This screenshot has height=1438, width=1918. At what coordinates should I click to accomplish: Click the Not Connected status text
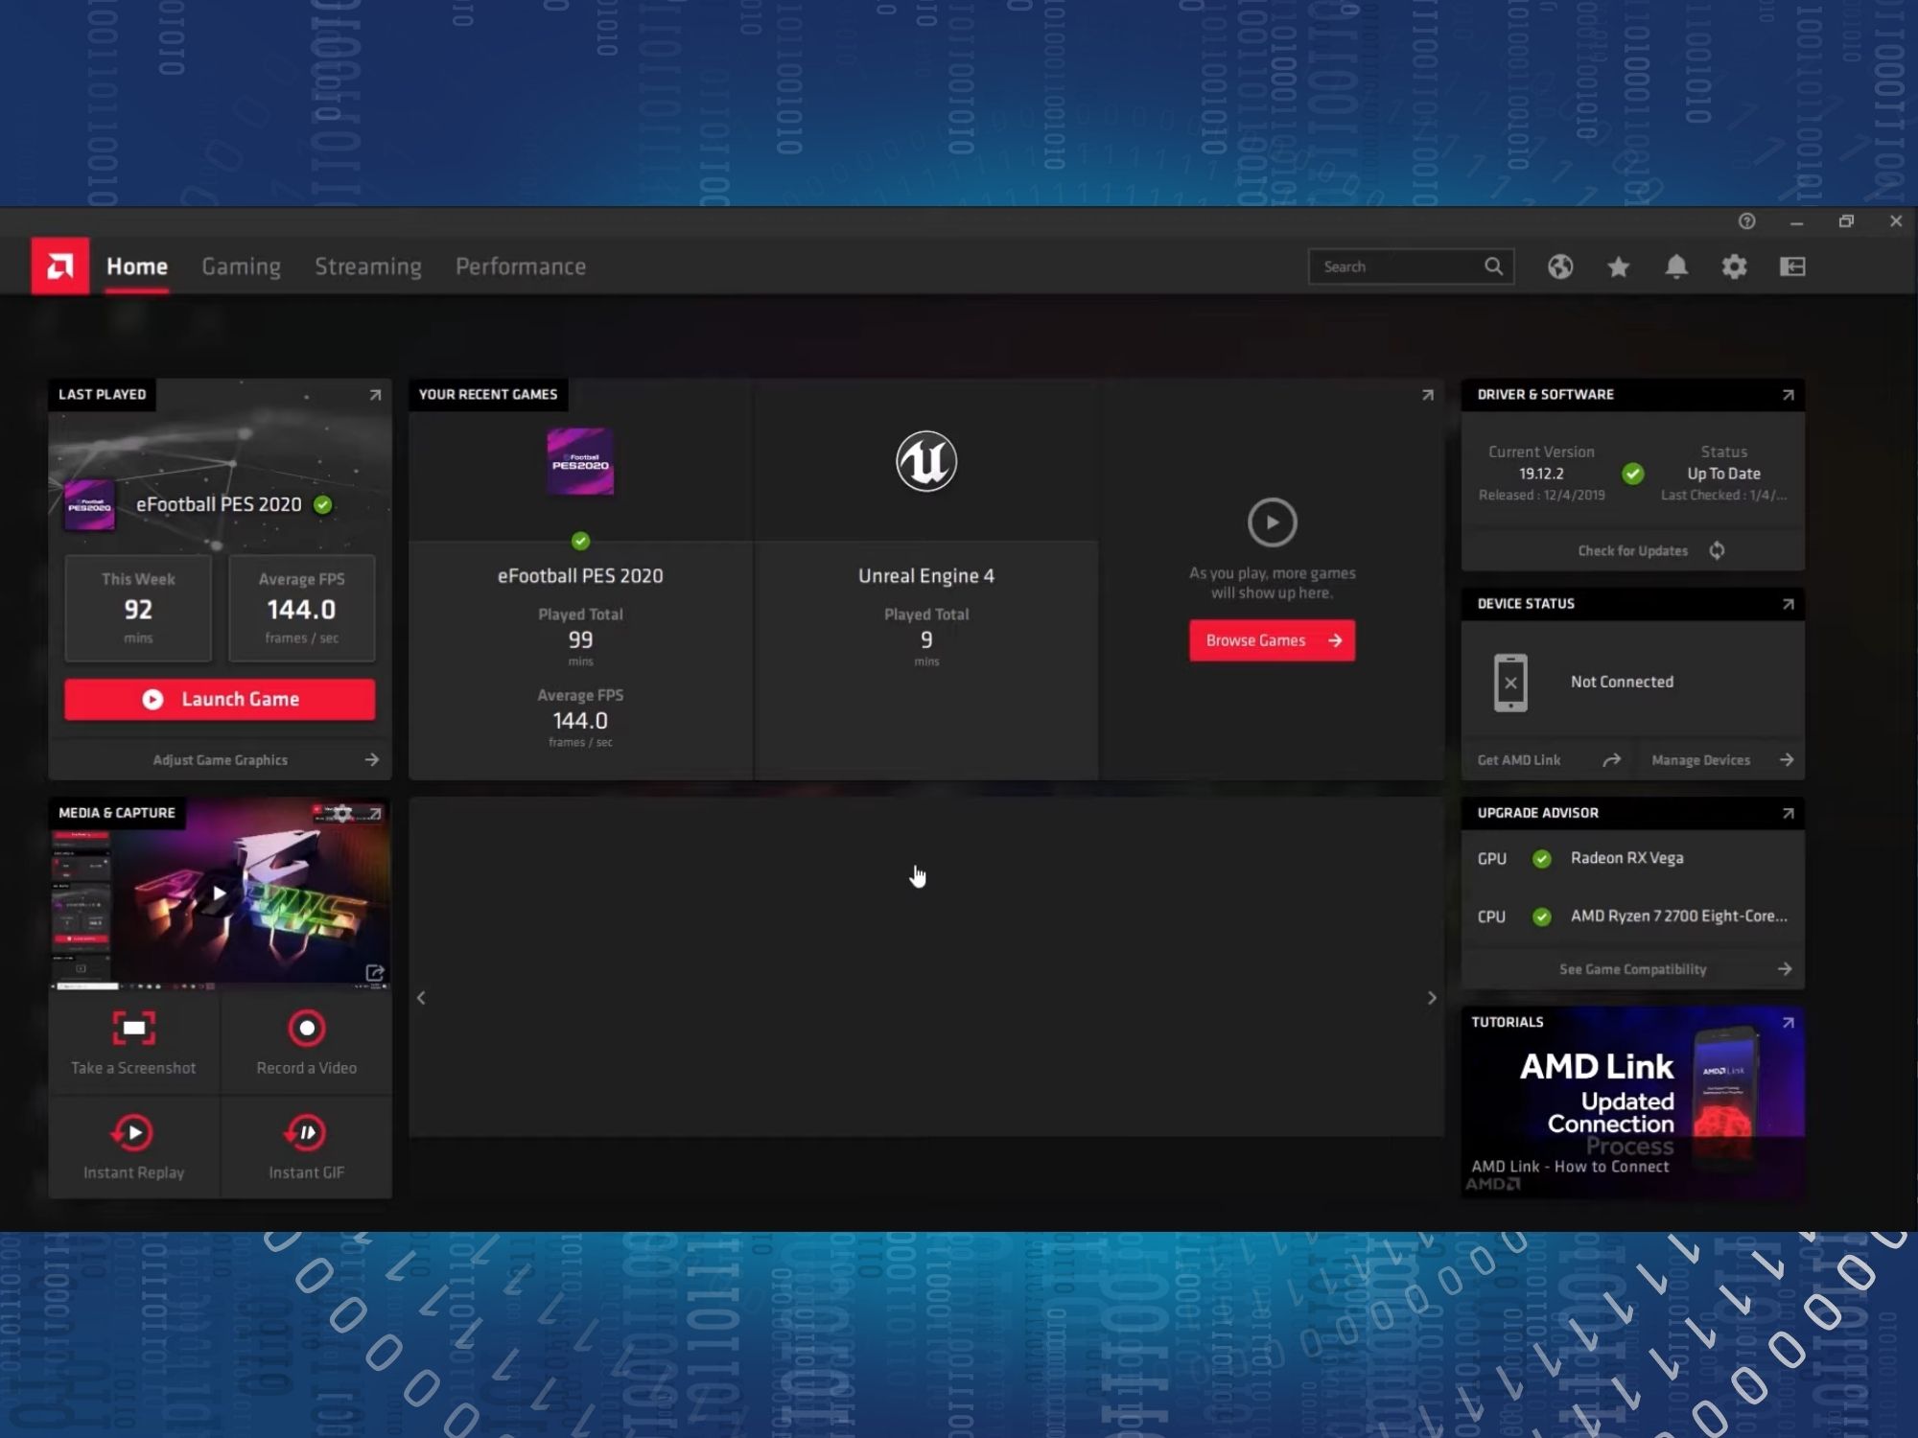point(1622,682)
